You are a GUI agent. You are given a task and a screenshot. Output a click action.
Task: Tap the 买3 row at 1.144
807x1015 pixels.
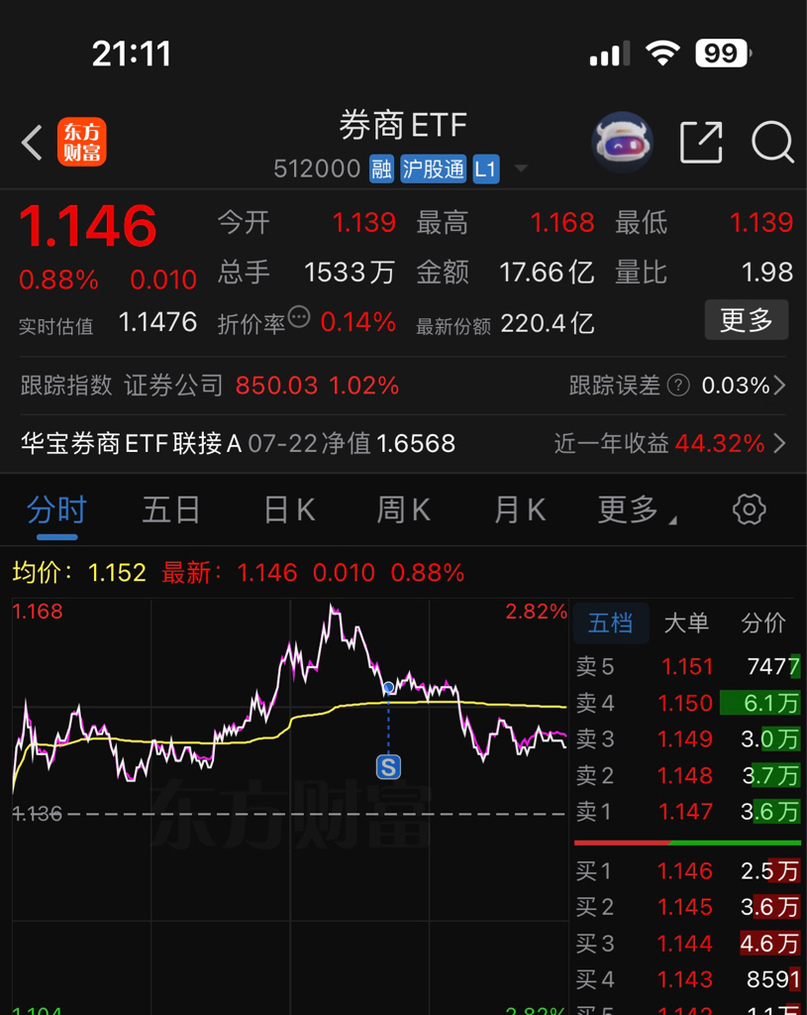click(x=688, y=944)
